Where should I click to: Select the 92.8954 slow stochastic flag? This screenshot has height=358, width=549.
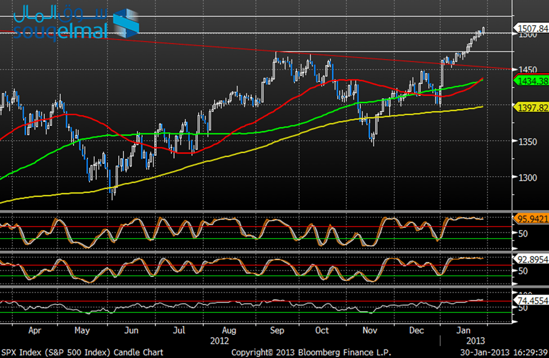tap(531, 259)
